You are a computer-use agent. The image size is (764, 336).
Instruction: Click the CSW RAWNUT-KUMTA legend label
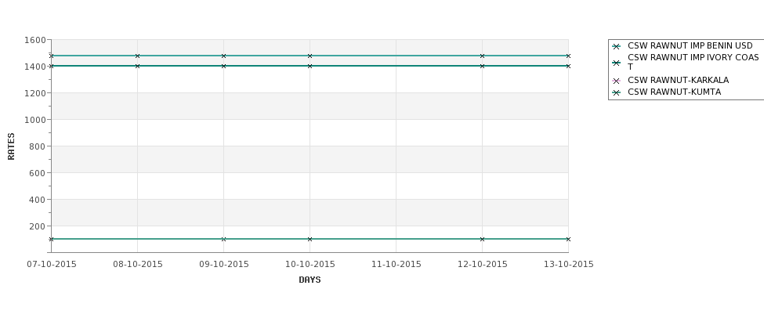point(675,92)
